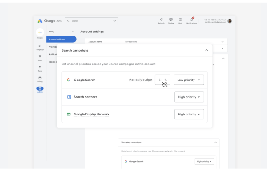Open the Google Display Network priority dropdown

[189, 114]
